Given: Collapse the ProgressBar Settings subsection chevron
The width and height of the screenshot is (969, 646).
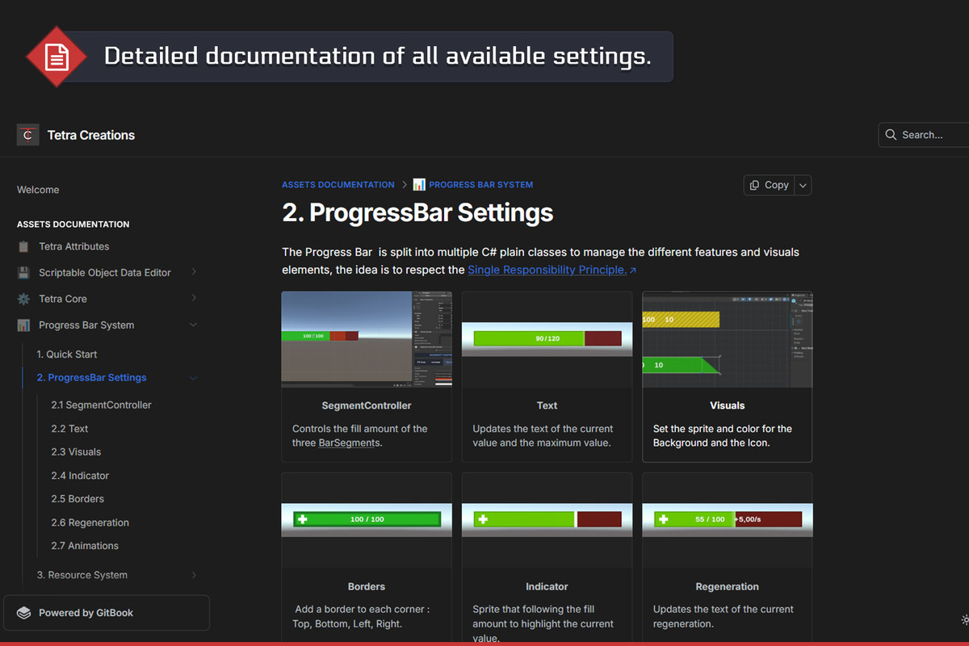Looking at the screenshot, I should (194, 378).
